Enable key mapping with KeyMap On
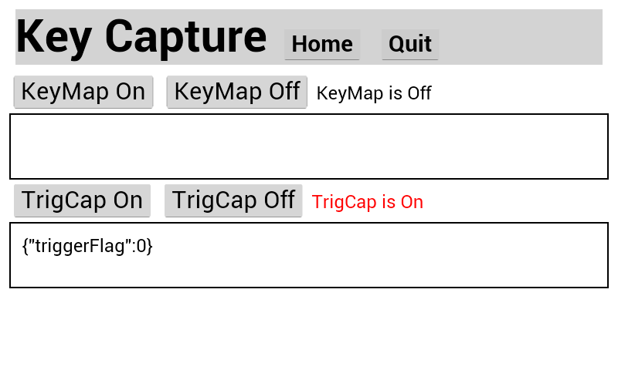This screenshot has height=370, width=618. 83,92
